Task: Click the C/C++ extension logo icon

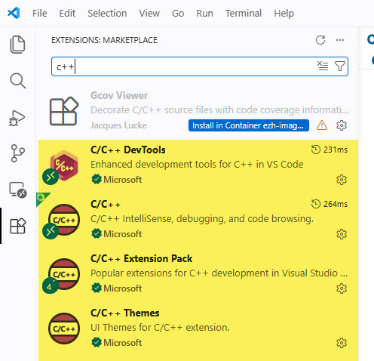Action: click(x=64, y=220)
